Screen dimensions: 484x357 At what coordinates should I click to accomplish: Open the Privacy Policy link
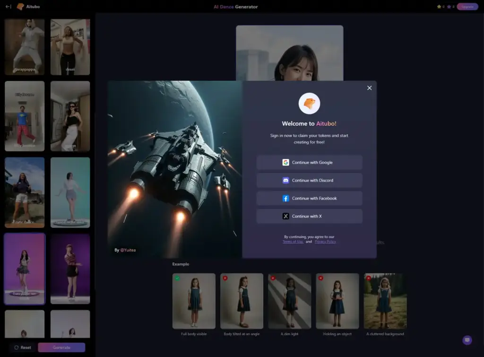pos(325,242)
